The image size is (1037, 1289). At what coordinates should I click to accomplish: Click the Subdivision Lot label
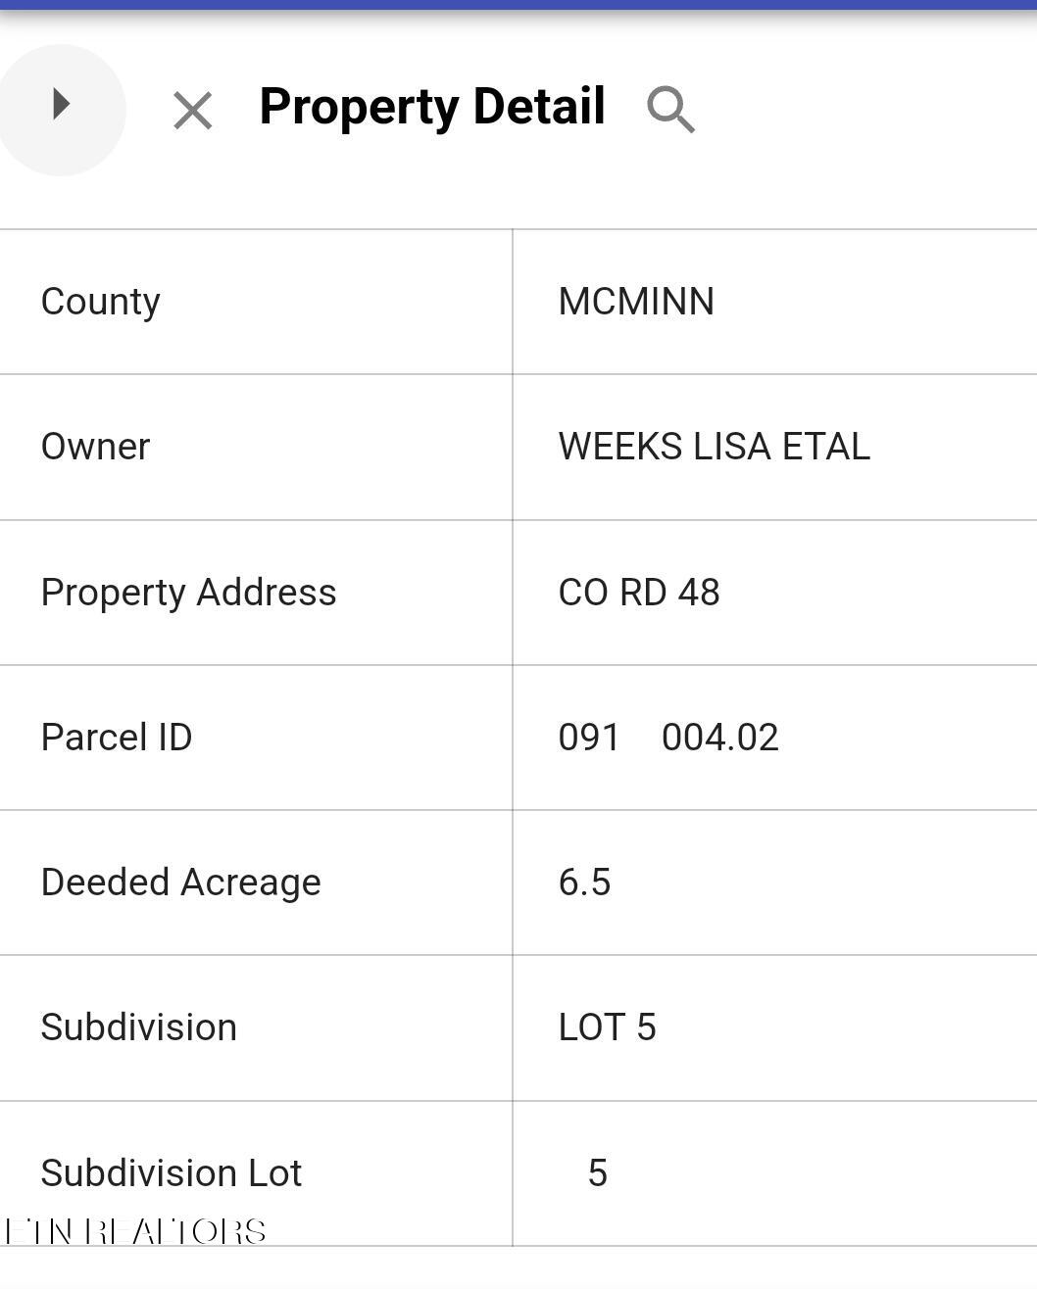[x=171, y=1172]
